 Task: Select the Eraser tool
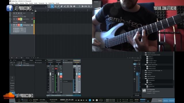coord(62,6)
